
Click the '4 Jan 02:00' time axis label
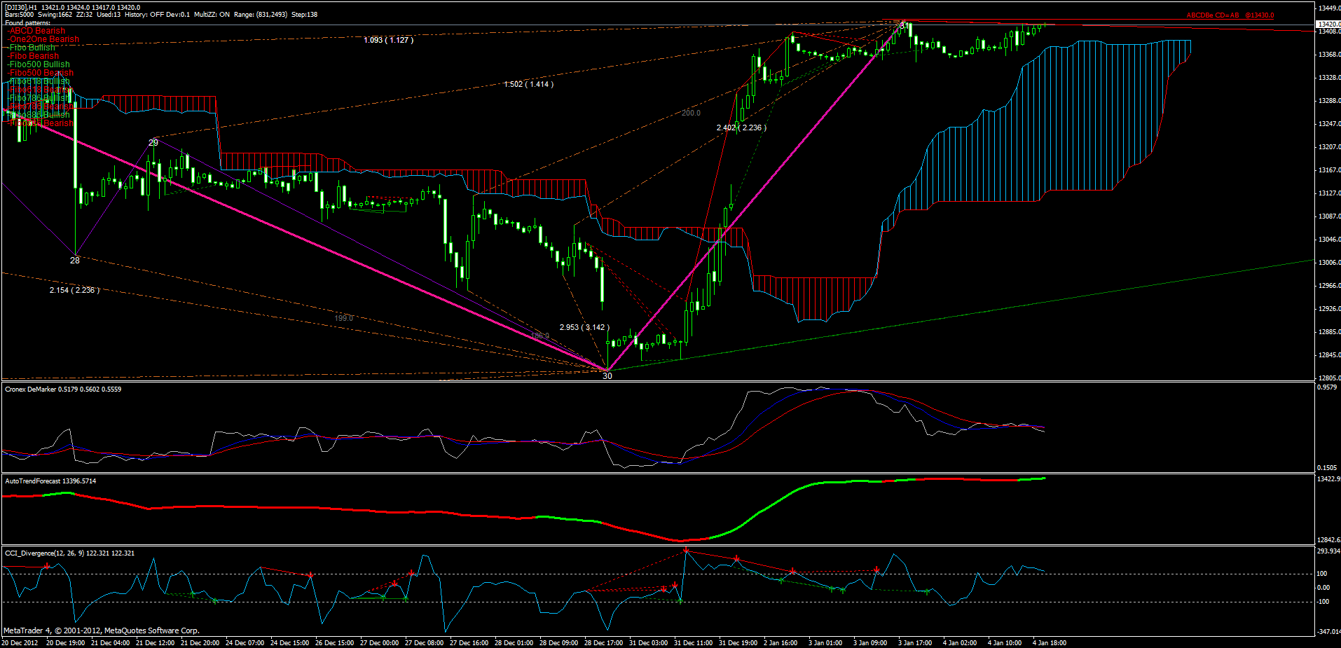(x=959, y=643)
